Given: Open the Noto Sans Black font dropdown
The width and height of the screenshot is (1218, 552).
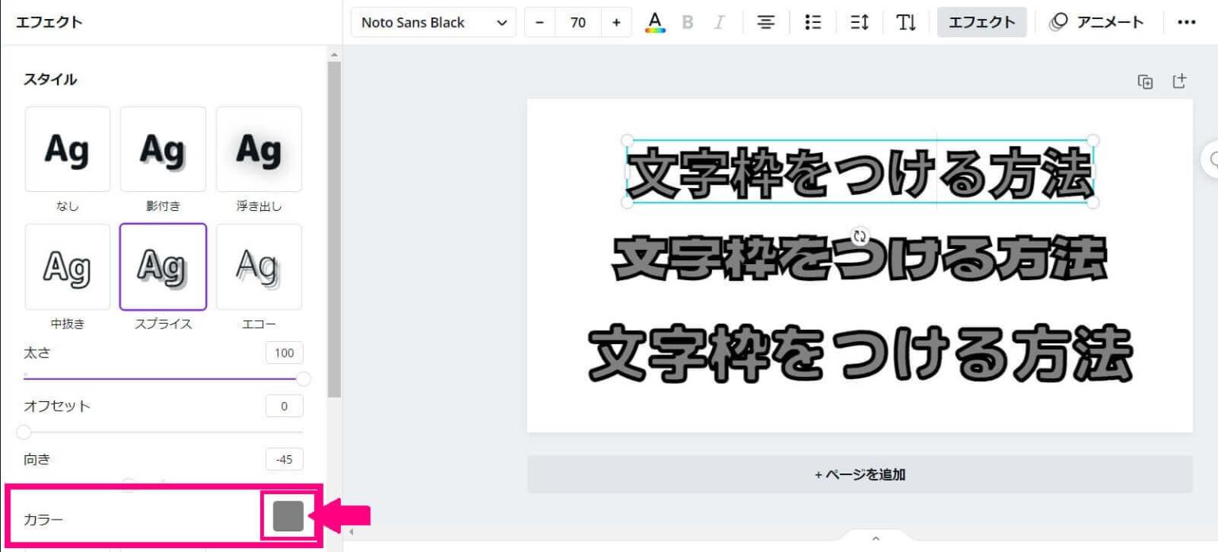Looking at the screenshot, I should click(433, 22).
